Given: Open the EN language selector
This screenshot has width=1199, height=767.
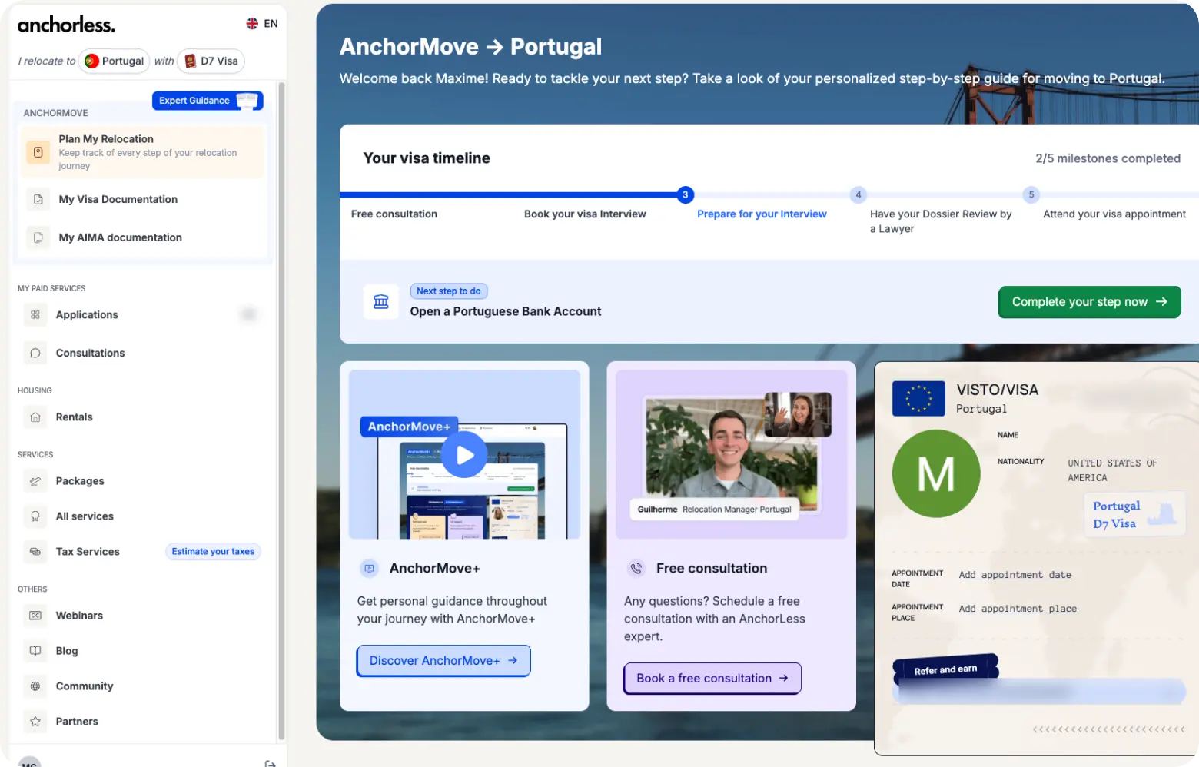Looking at the screenshot, I should click(x=262, y=24).
